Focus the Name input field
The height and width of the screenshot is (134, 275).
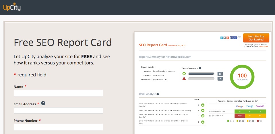click(58, 93)
